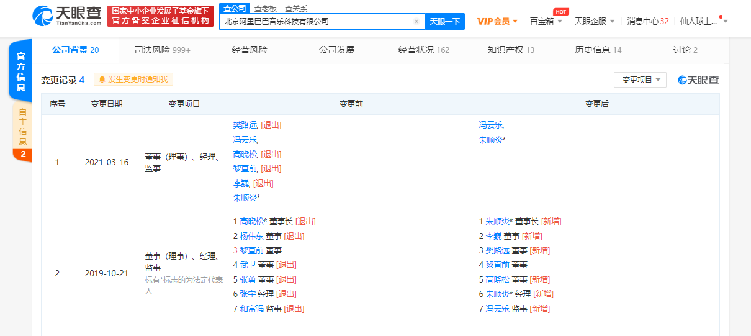The width and height of the screenshot is (751, 336).
Task: Select the 查老板 search tab
Action: [264, 8]
